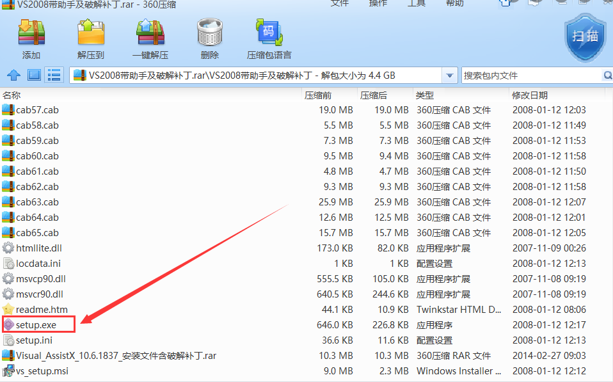Screen dimensions: 613x382
Task: Sort by 修改日期 column header
Action: (529, 95)
